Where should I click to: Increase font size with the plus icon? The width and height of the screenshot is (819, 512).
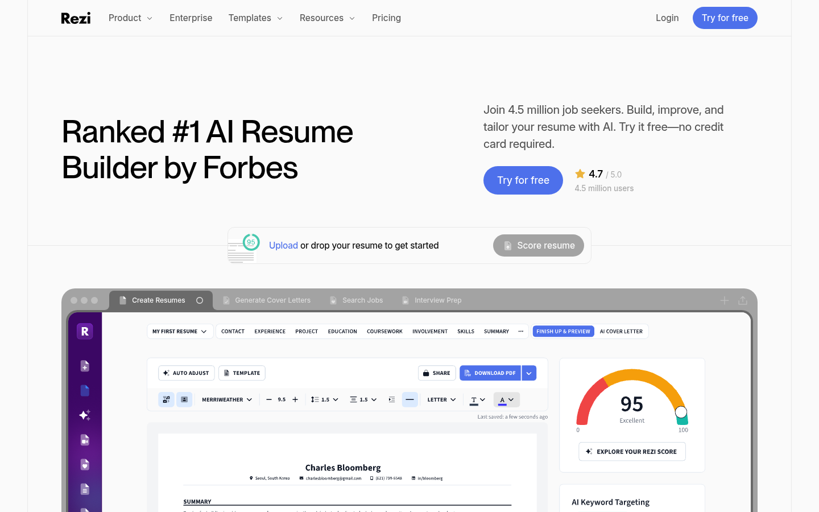(295, 400)
